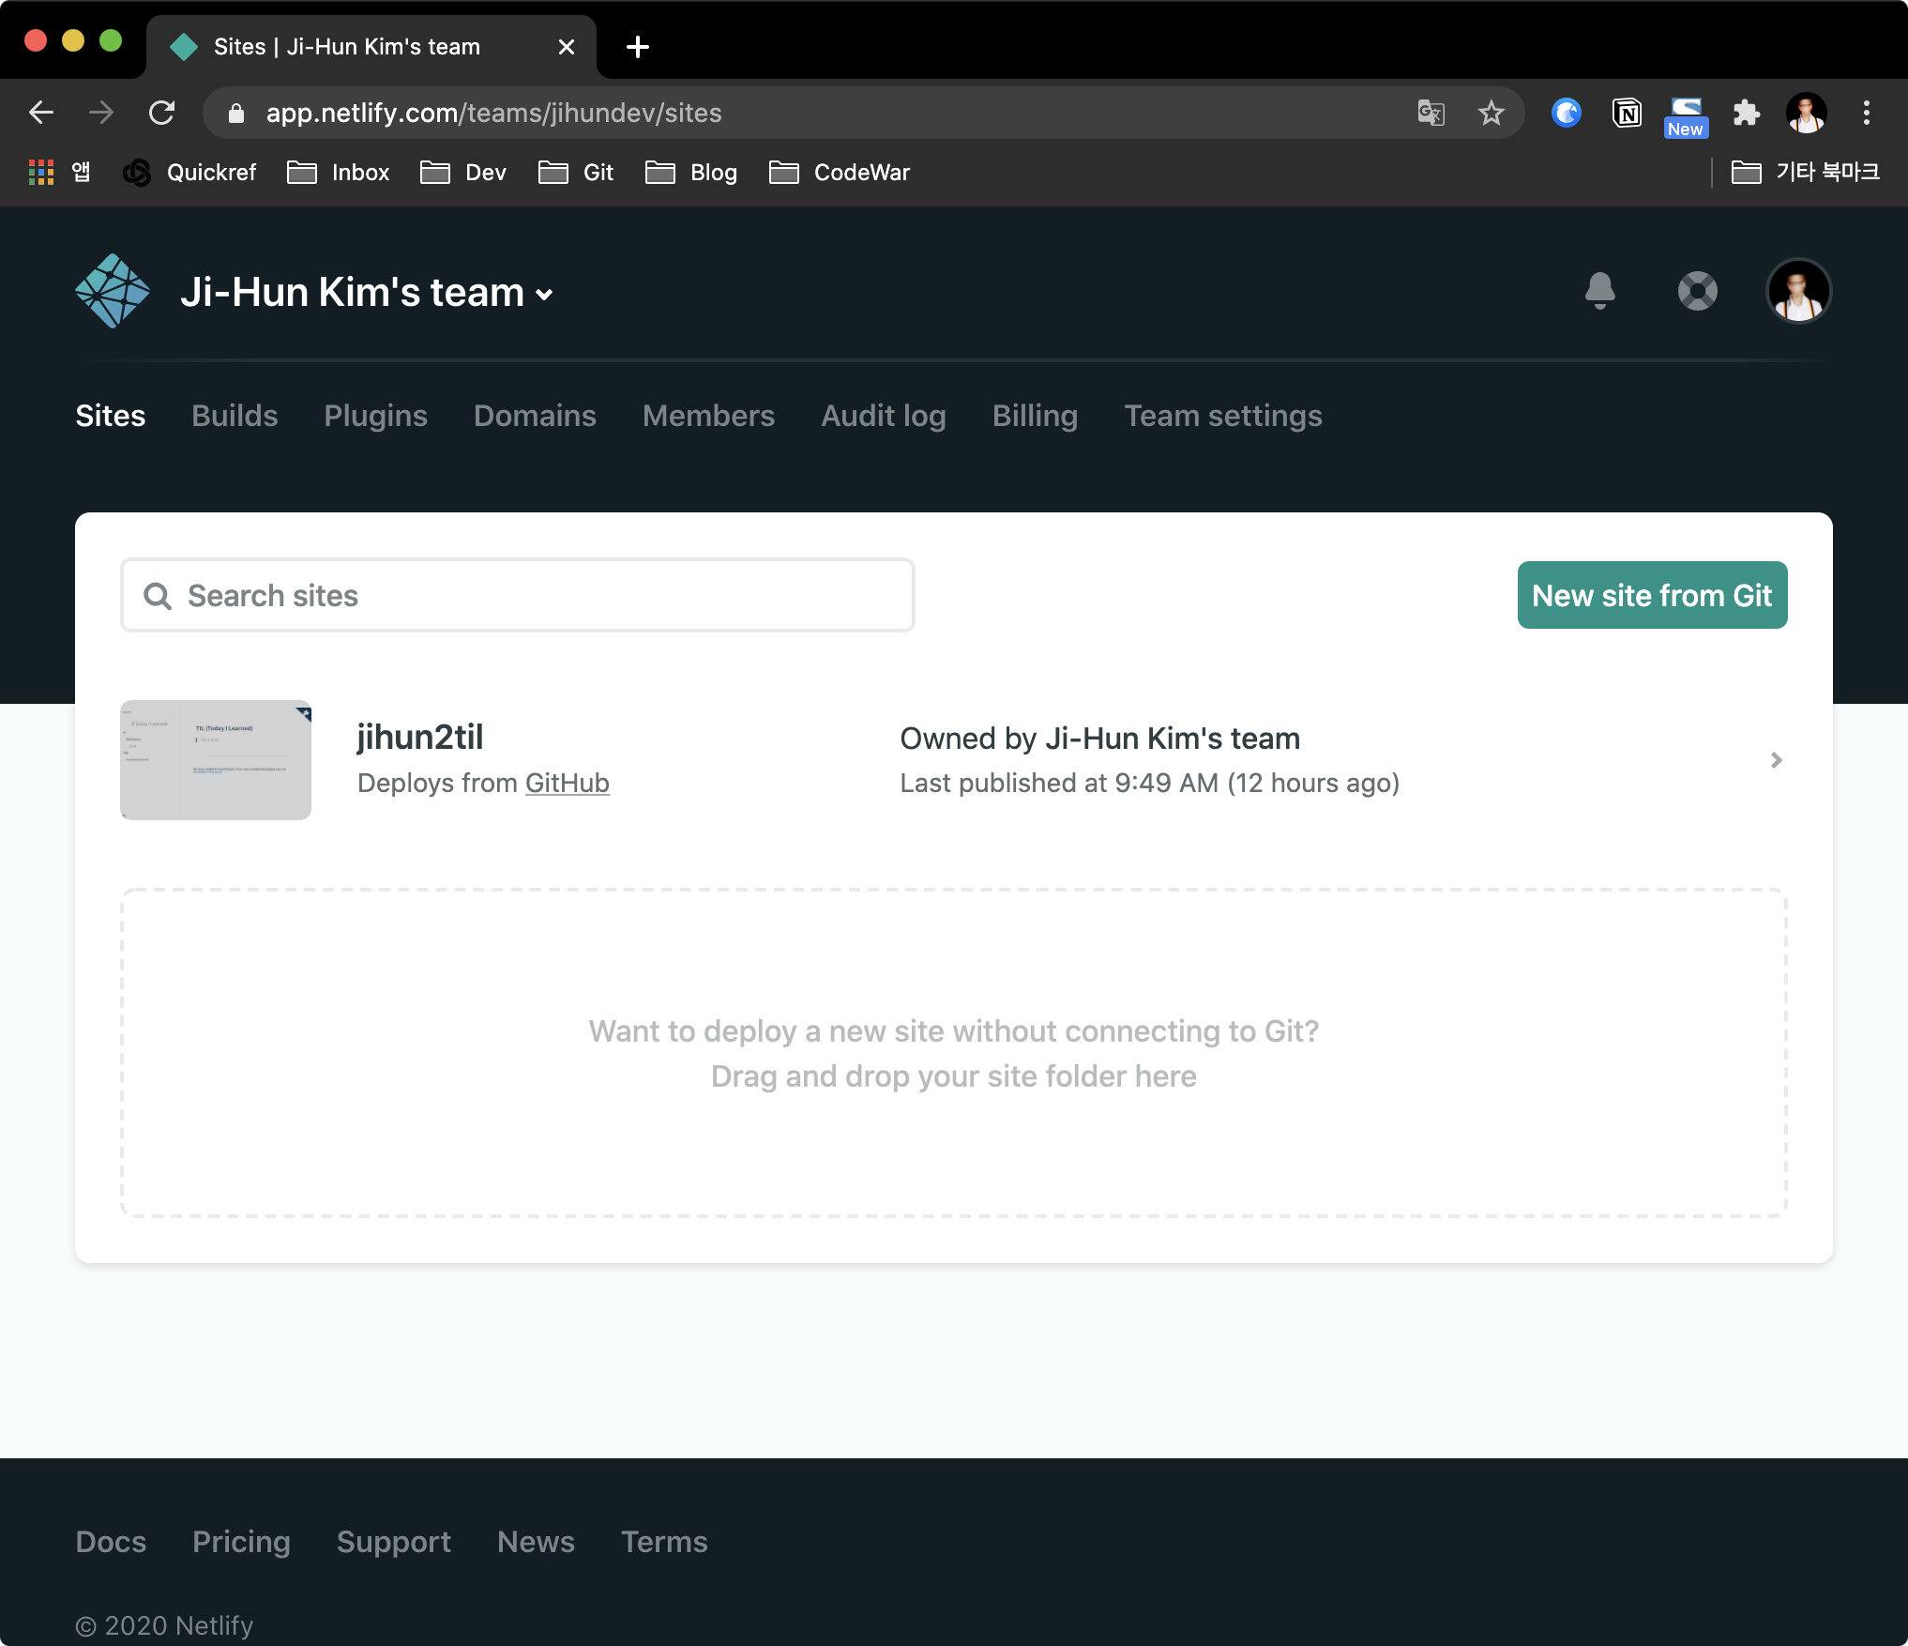Image resolution: width=1908 pixels, height=1646 pixels.
Task: Open Chrome's three-dot menu
Action: pyautogui.click(x=1866, y=114)
